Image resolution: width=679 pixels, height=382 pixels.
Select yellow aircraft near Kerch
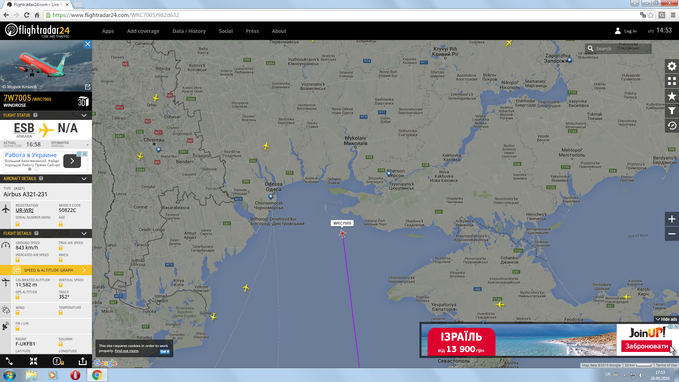627,297
